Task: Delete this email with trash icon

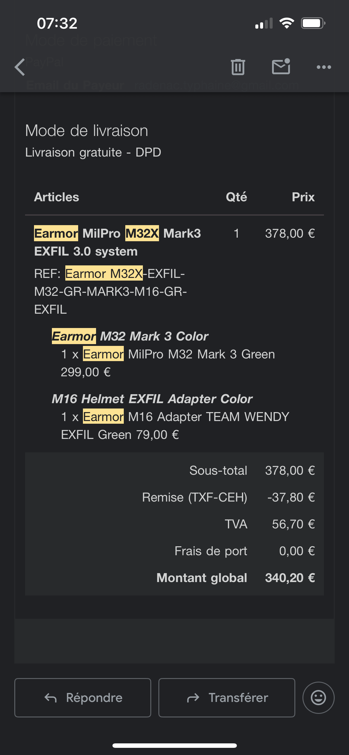Action: pos(238,67)
